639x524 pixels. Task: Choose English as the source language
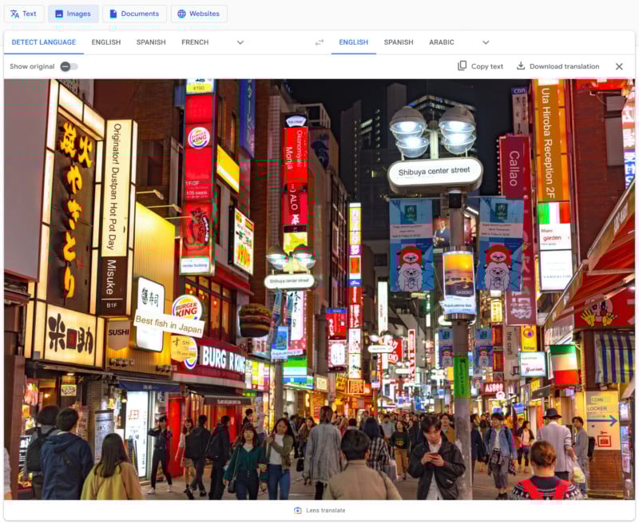[106, 42]
